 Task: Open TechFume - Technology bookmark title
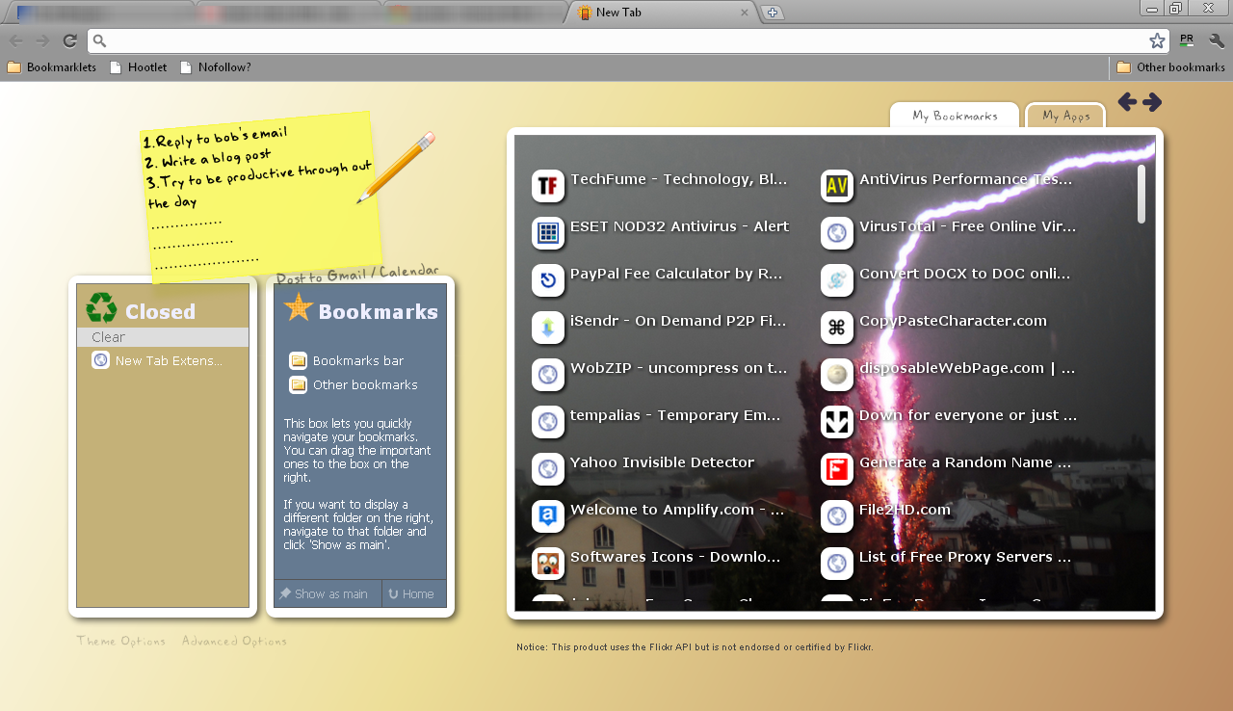[x=679, y=179]
